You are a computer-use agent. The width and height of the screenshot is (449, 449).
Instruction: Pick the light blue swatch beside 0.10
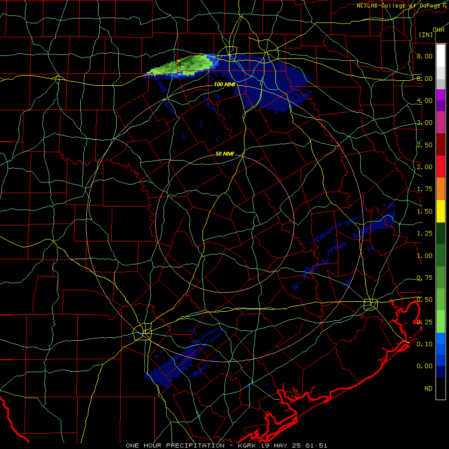441,338
